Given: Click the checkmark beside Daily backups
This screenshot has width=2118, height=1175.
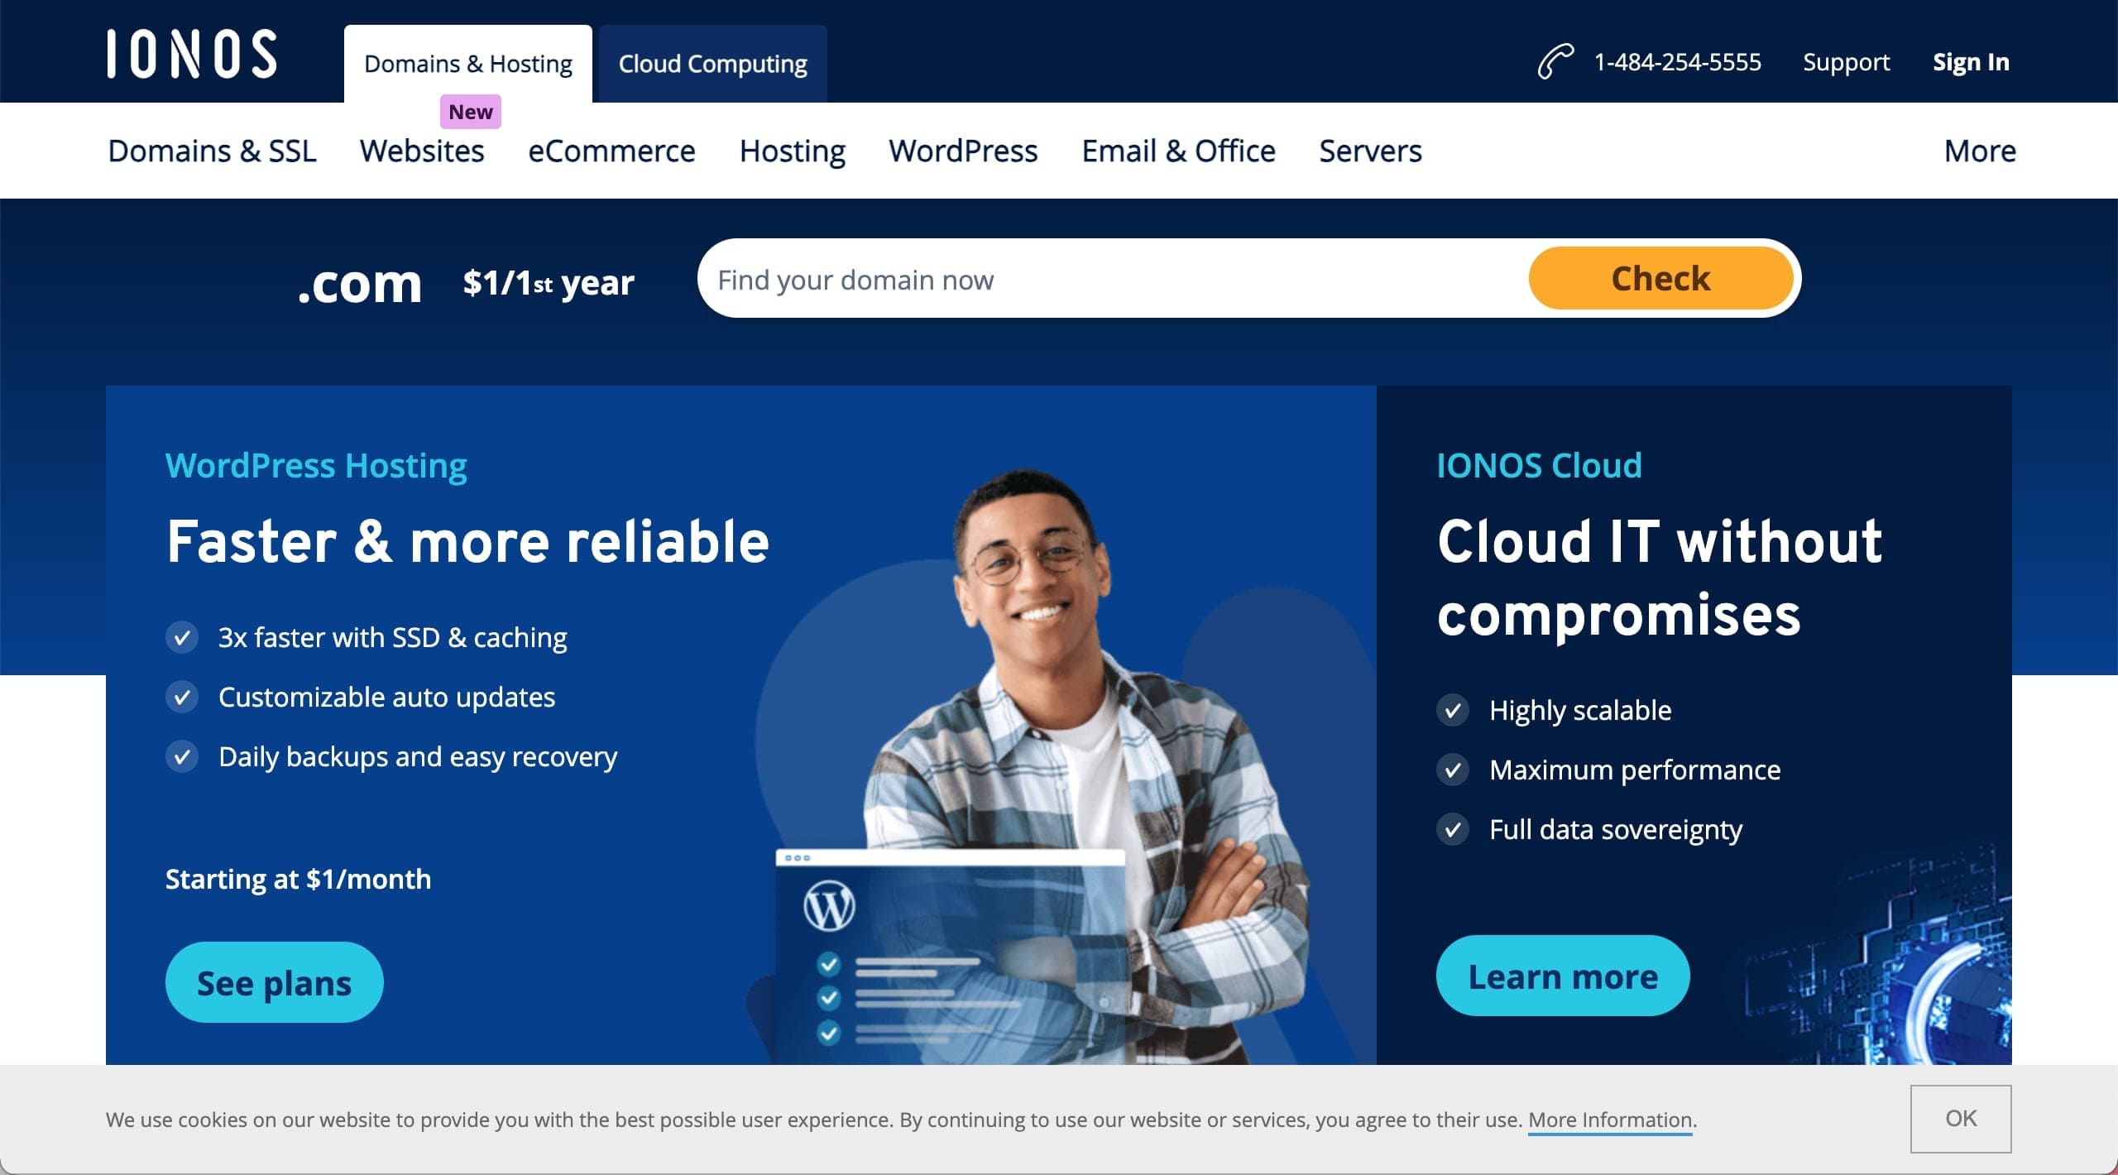Looking at the screenshot, I should click(x=182, y=756).
